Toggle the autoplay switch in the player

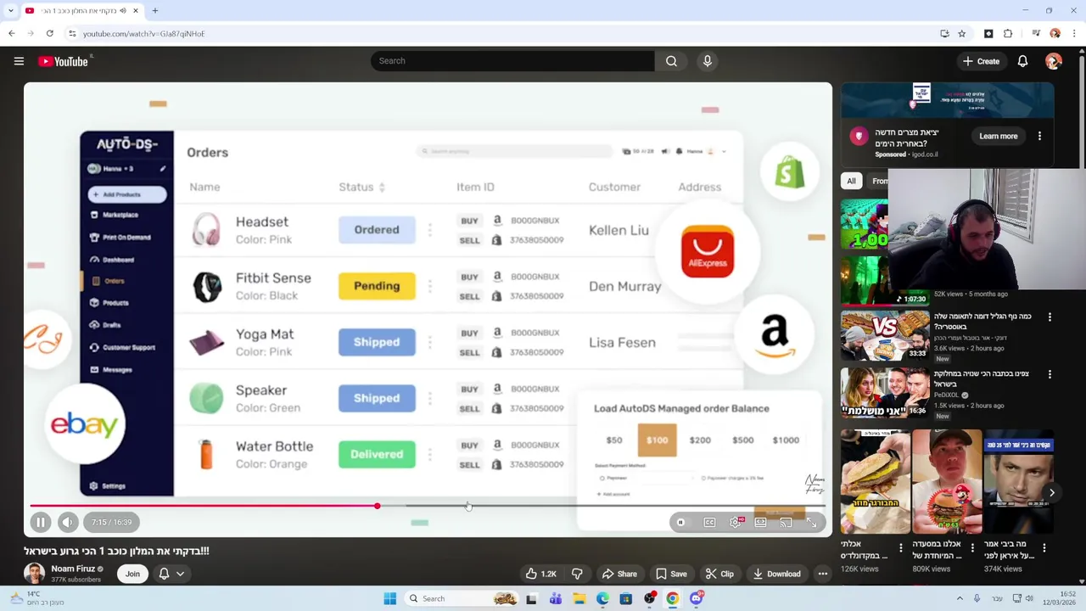click(x=681, y=523)
